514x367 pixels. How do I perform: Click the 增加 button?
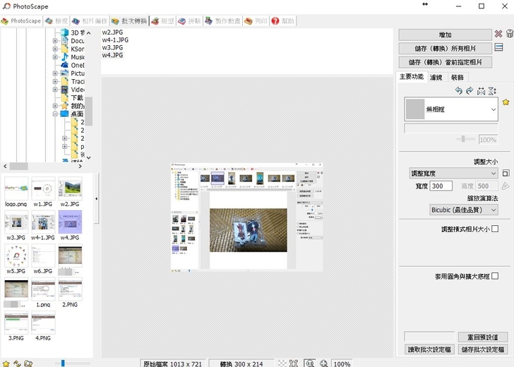click(x=445, y=35)
